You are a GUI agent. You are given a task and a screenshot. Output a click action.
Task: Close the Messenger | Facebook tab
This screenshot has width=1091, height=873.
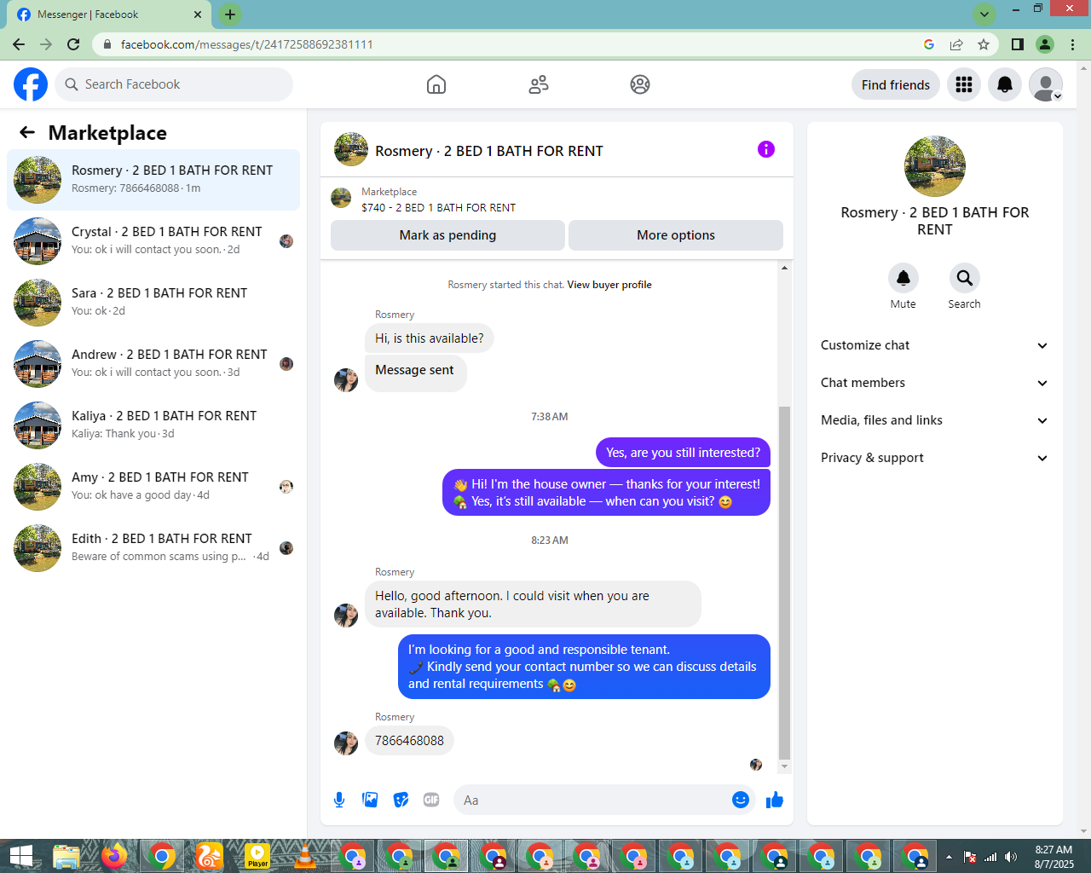click(198, 14)
